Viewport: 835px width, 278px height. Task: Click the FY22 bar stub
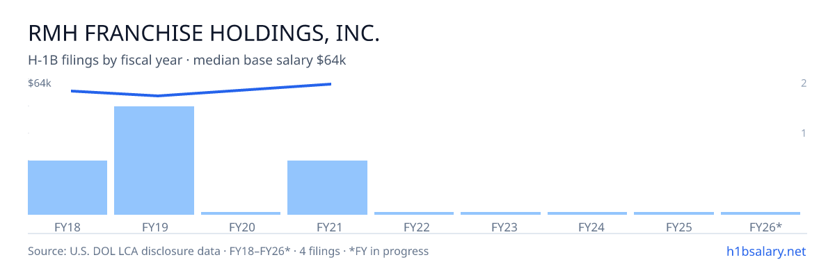414,213
